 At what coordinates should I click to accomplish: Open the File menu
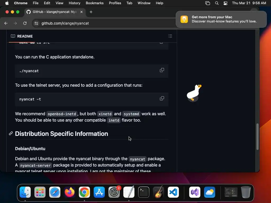click(x=36, y=3)
